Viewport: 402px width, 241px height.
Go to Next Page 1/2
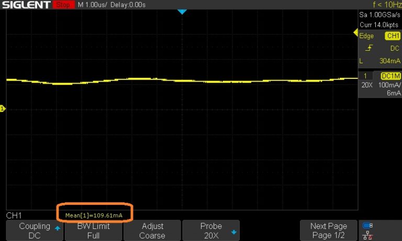tap(328, 231)
